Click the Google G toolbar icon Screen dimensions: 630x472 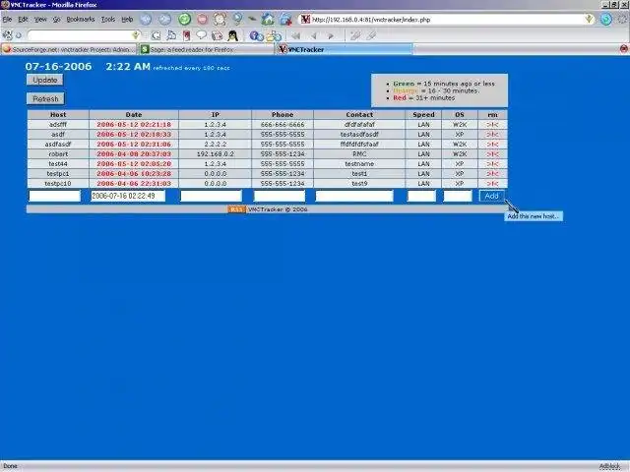[156, 35]
